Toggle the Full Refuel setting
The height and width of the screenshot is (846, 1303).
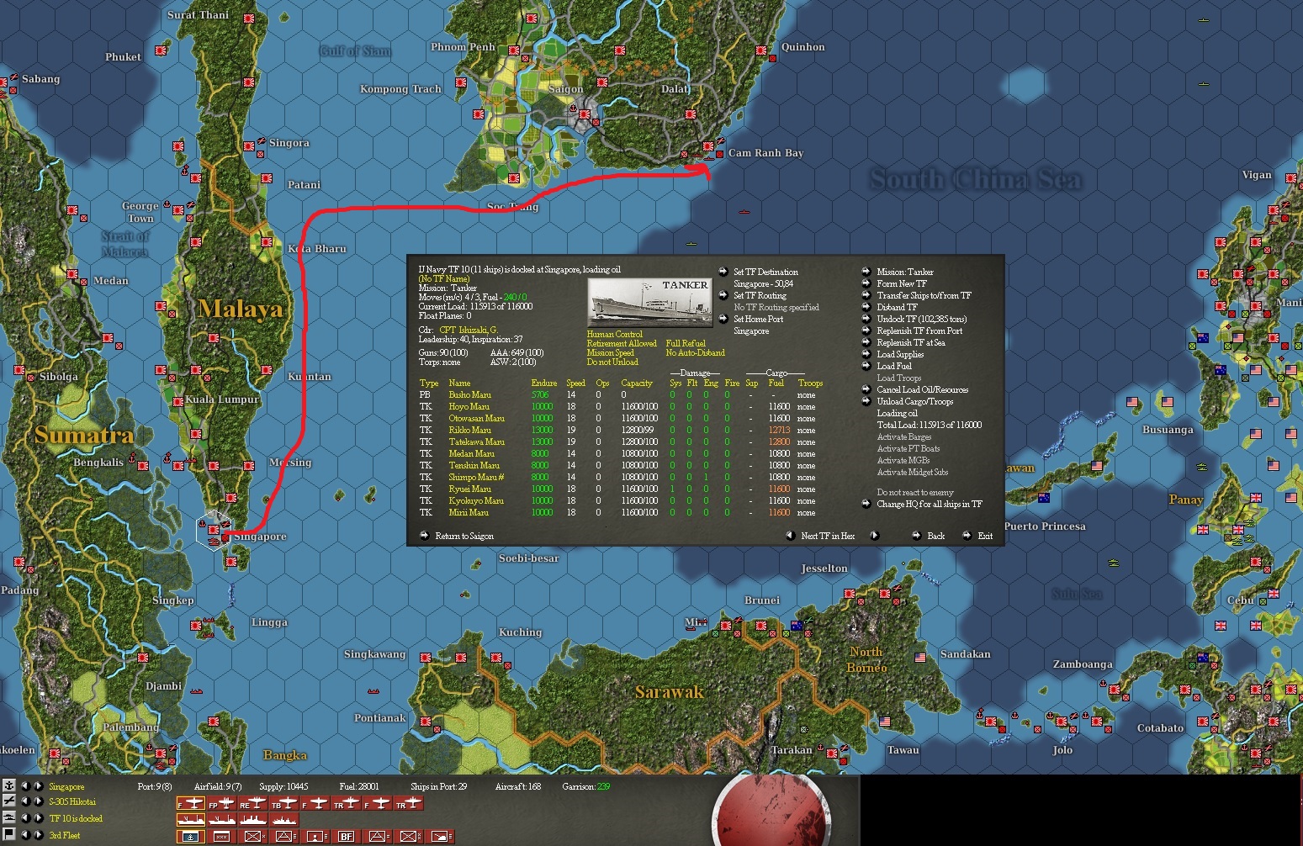pos(686,343)
